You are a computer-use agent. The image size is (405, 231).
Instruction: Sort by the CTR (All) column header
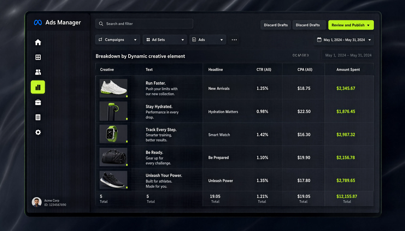point(264,69)
